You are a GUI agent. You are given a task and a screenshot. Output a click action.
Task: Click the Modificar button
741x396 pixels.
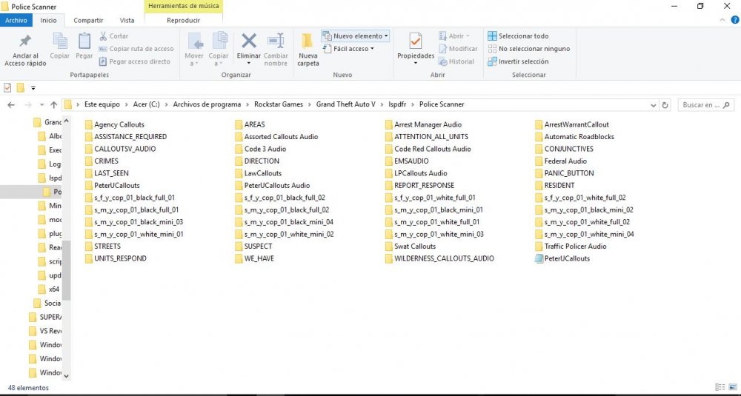coord(458,49)
